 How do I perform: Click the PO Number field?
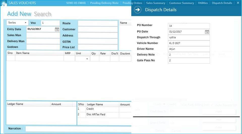[x=189, y=26]
